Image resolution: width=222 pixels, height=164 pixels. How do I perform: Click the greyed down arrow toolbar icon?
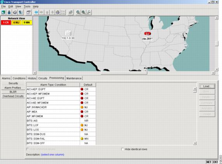[x=52, y=12]
